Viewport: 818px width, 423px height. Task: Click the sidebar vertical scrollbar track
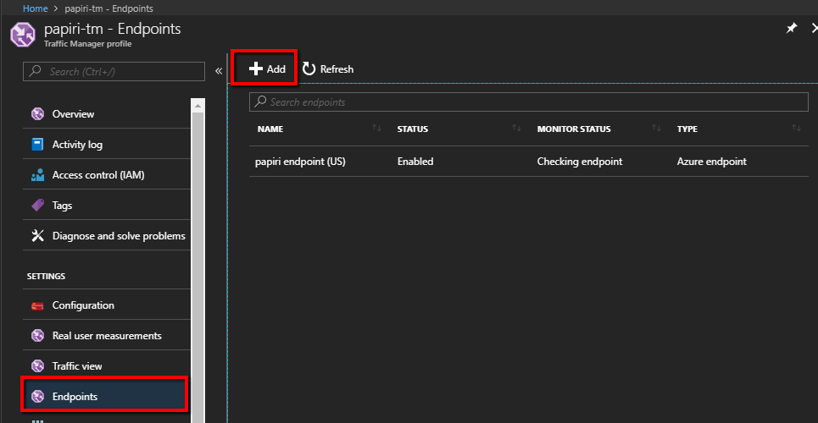198,266
